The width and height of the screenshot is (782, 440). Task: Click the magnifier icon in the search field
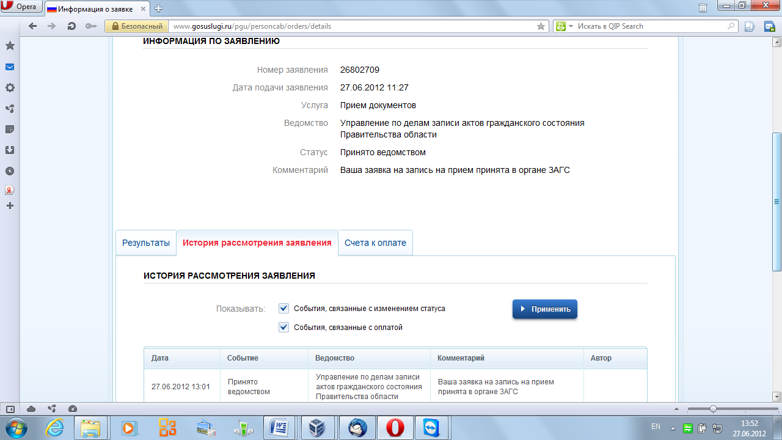731,26
